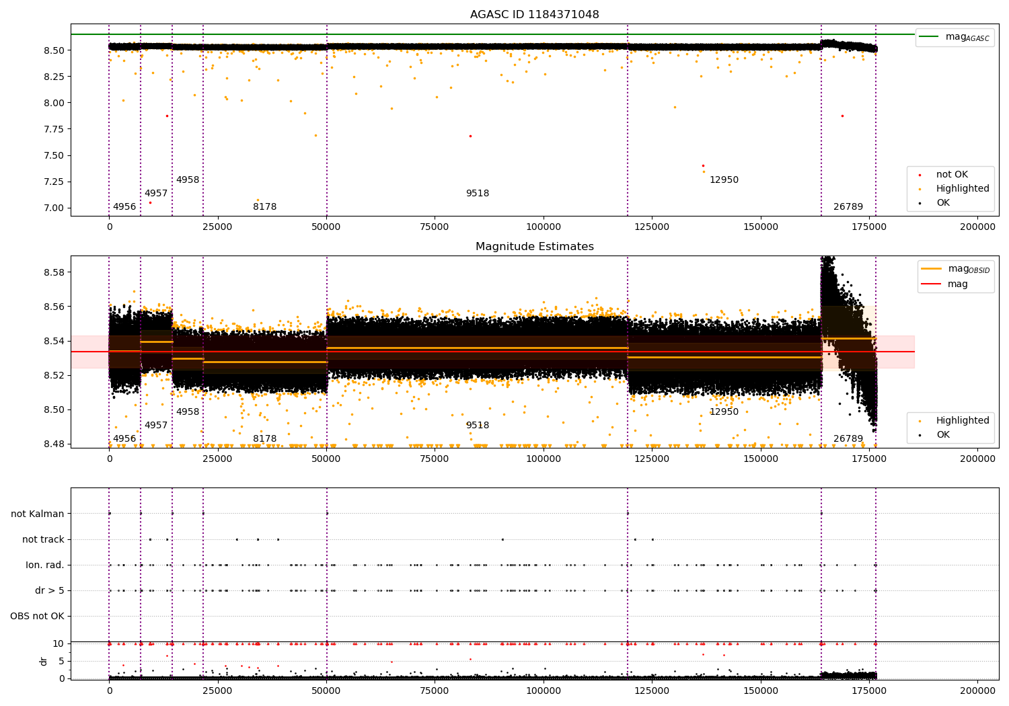The height and width of the screenshot is (706, 1009).
Task: Click "Highlighted" in the top plot legend
Action: pos(963,189)
